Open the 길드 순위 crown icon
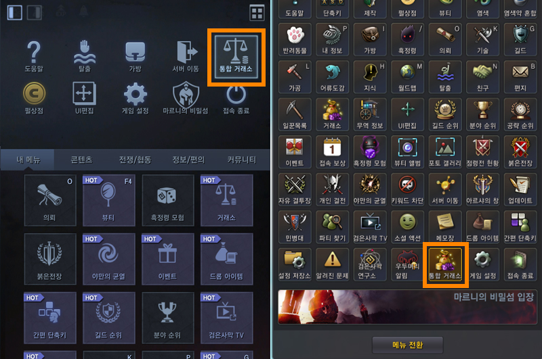Viewport: 542px width, 359px height. pos(445,114)
